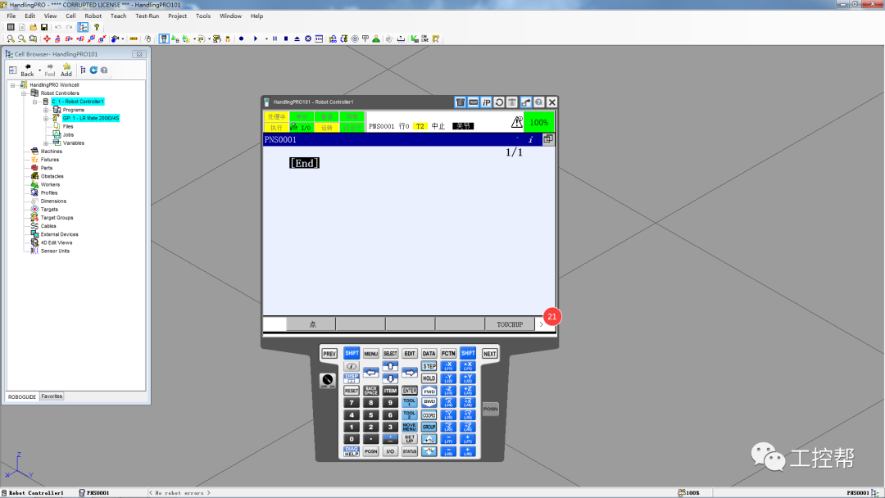Toggle the Cell Browser toolbar button
The height and width of the screenshot is (498, 885).
pyautogui.click(x=83, y=27)
